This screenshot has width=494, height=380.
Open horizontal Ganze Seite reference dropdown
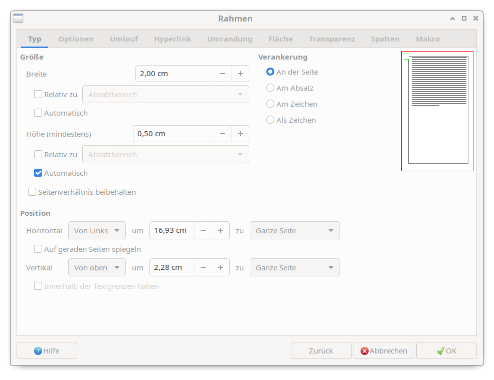(294, 231)
